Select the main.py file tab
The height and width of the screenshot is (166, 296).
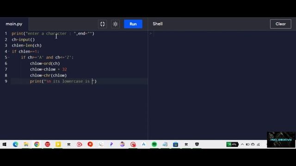pyautogui.click(x=14, y=24)
